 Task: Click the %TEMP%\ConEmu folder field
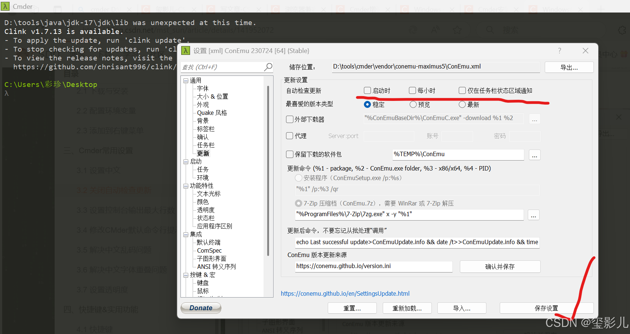point(458,154)
